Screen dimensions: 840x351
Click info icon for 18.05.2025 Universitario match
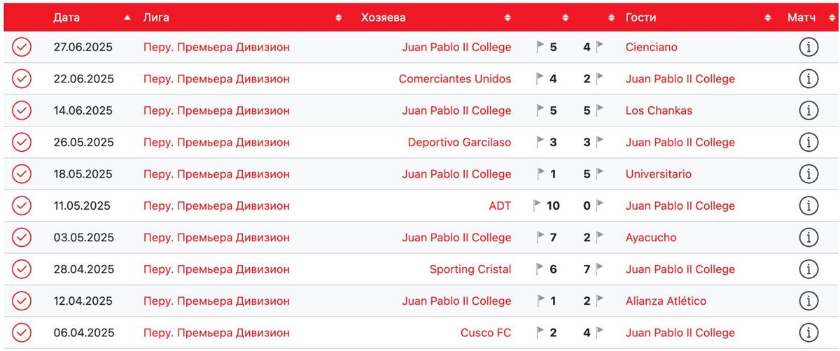(x=808, y=174)
